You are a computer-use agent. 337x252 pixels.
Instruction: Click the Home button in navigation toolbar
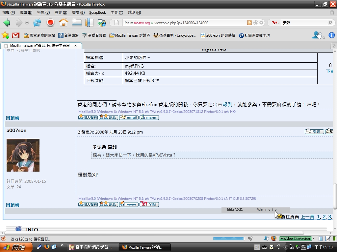coord(63,23)
